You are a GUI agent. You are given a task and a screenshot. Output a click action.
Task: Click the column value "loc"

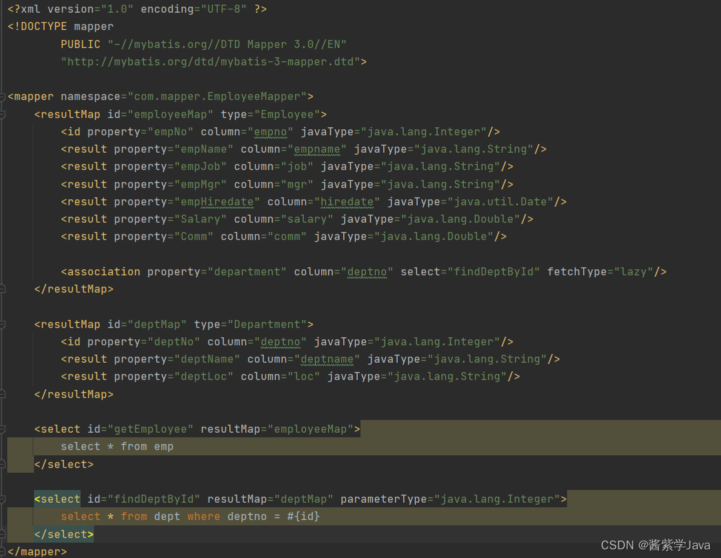(x=303, y=377)
